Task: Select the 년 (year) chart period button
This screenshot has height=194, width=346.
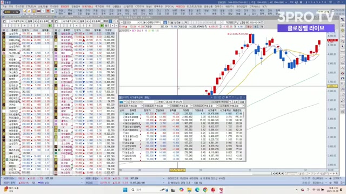Action: click(x=176, y=23)
